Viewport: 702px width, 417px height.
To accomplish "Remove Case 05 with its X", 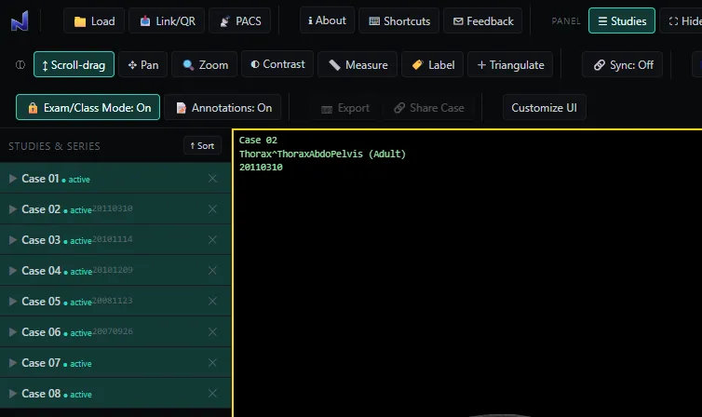I will [212, 302].
